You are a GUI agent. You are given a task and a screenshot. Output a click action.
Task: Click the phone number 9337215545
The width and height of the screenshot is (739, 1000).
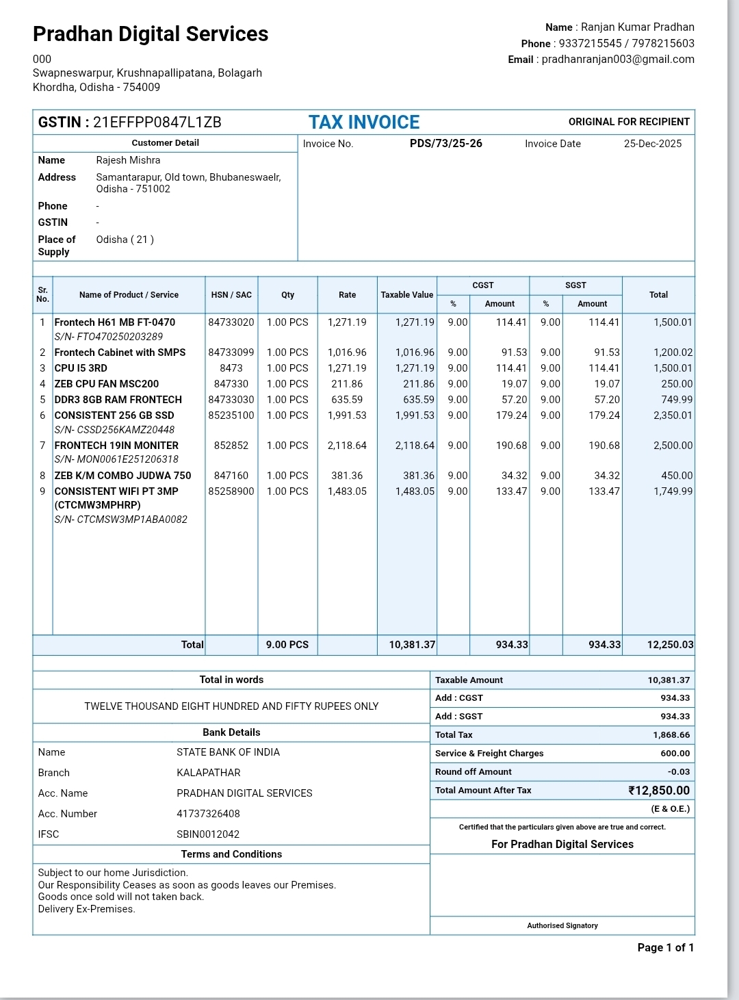[590, 44]
